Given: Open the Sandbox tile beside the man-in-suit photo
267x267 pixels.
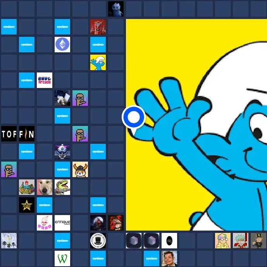Looking at the screenshot, I should tap(152, 258).
